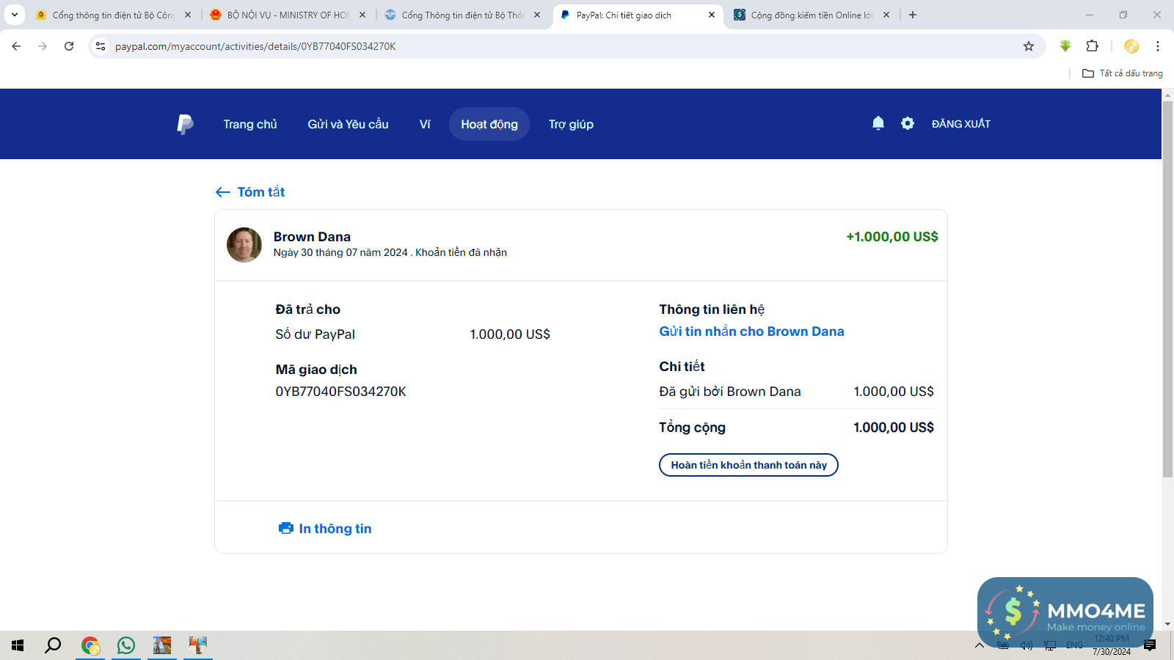This screenshot has height=660, width=1174.
Task: Click In thông tin print link
Action: [335, 529]
